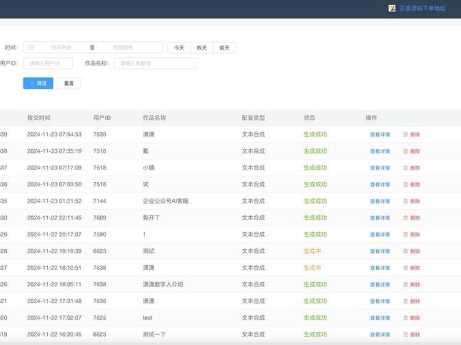This screenshot has height=345, width=461.
Task: View details of 潇潇数字人介绍
Action: 380,285
